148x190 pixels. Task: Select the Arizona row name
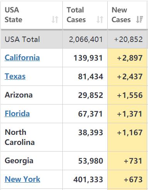[x=19, y=95]
